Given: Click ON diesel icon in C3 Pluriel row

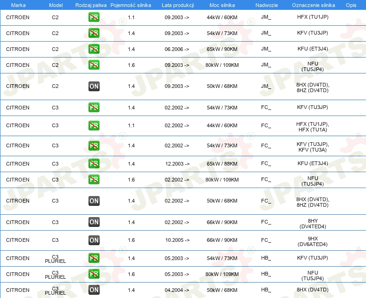Looking at the screenshot, I should coord(94,290).
